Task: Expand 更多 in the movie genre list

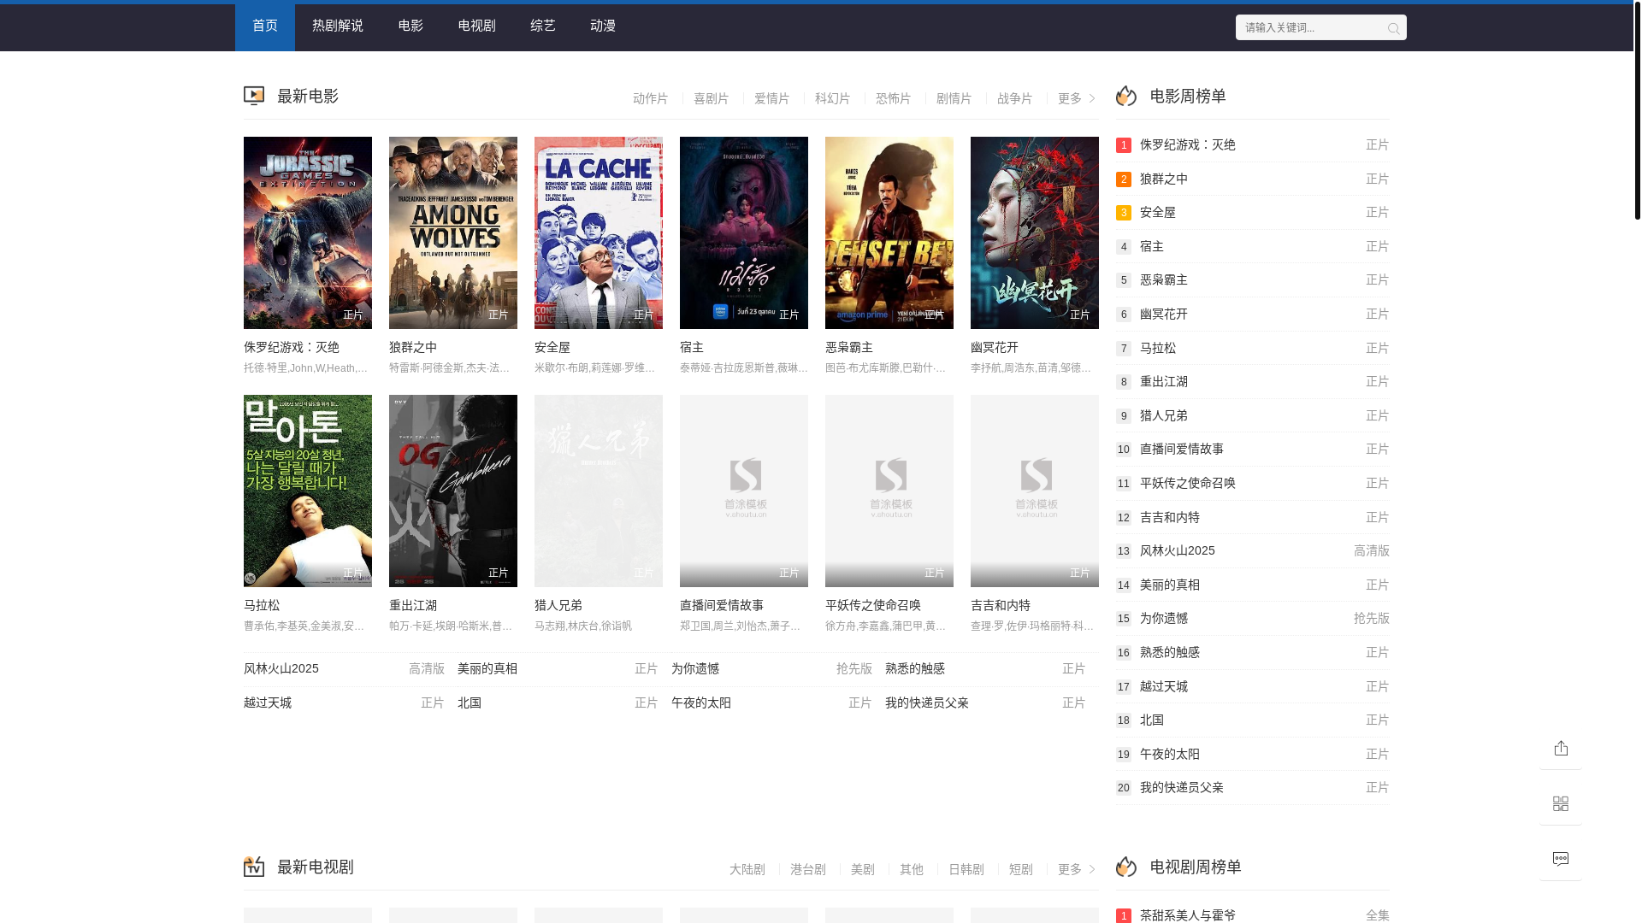Action: pos(1076,98)
